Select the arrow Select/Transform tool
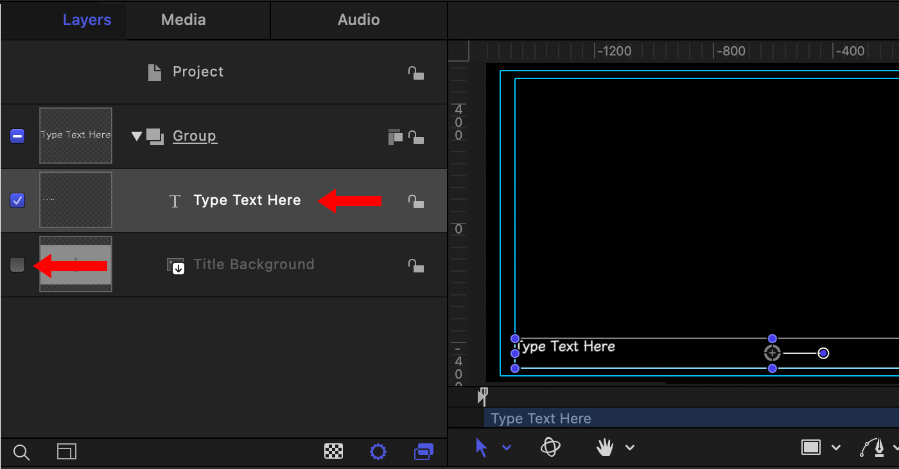Viewport: 899px width, 469px height. click(x=482, y=447)
